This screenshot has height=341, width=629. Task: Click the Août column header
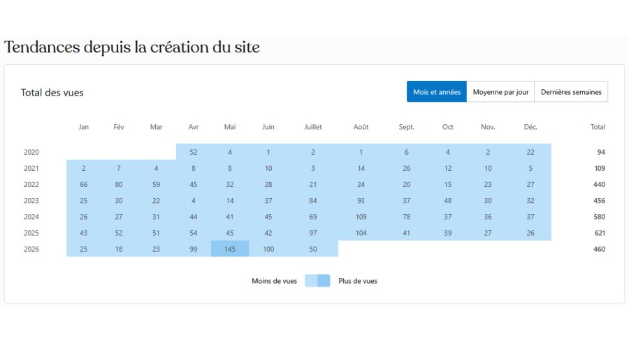point(361,127)
